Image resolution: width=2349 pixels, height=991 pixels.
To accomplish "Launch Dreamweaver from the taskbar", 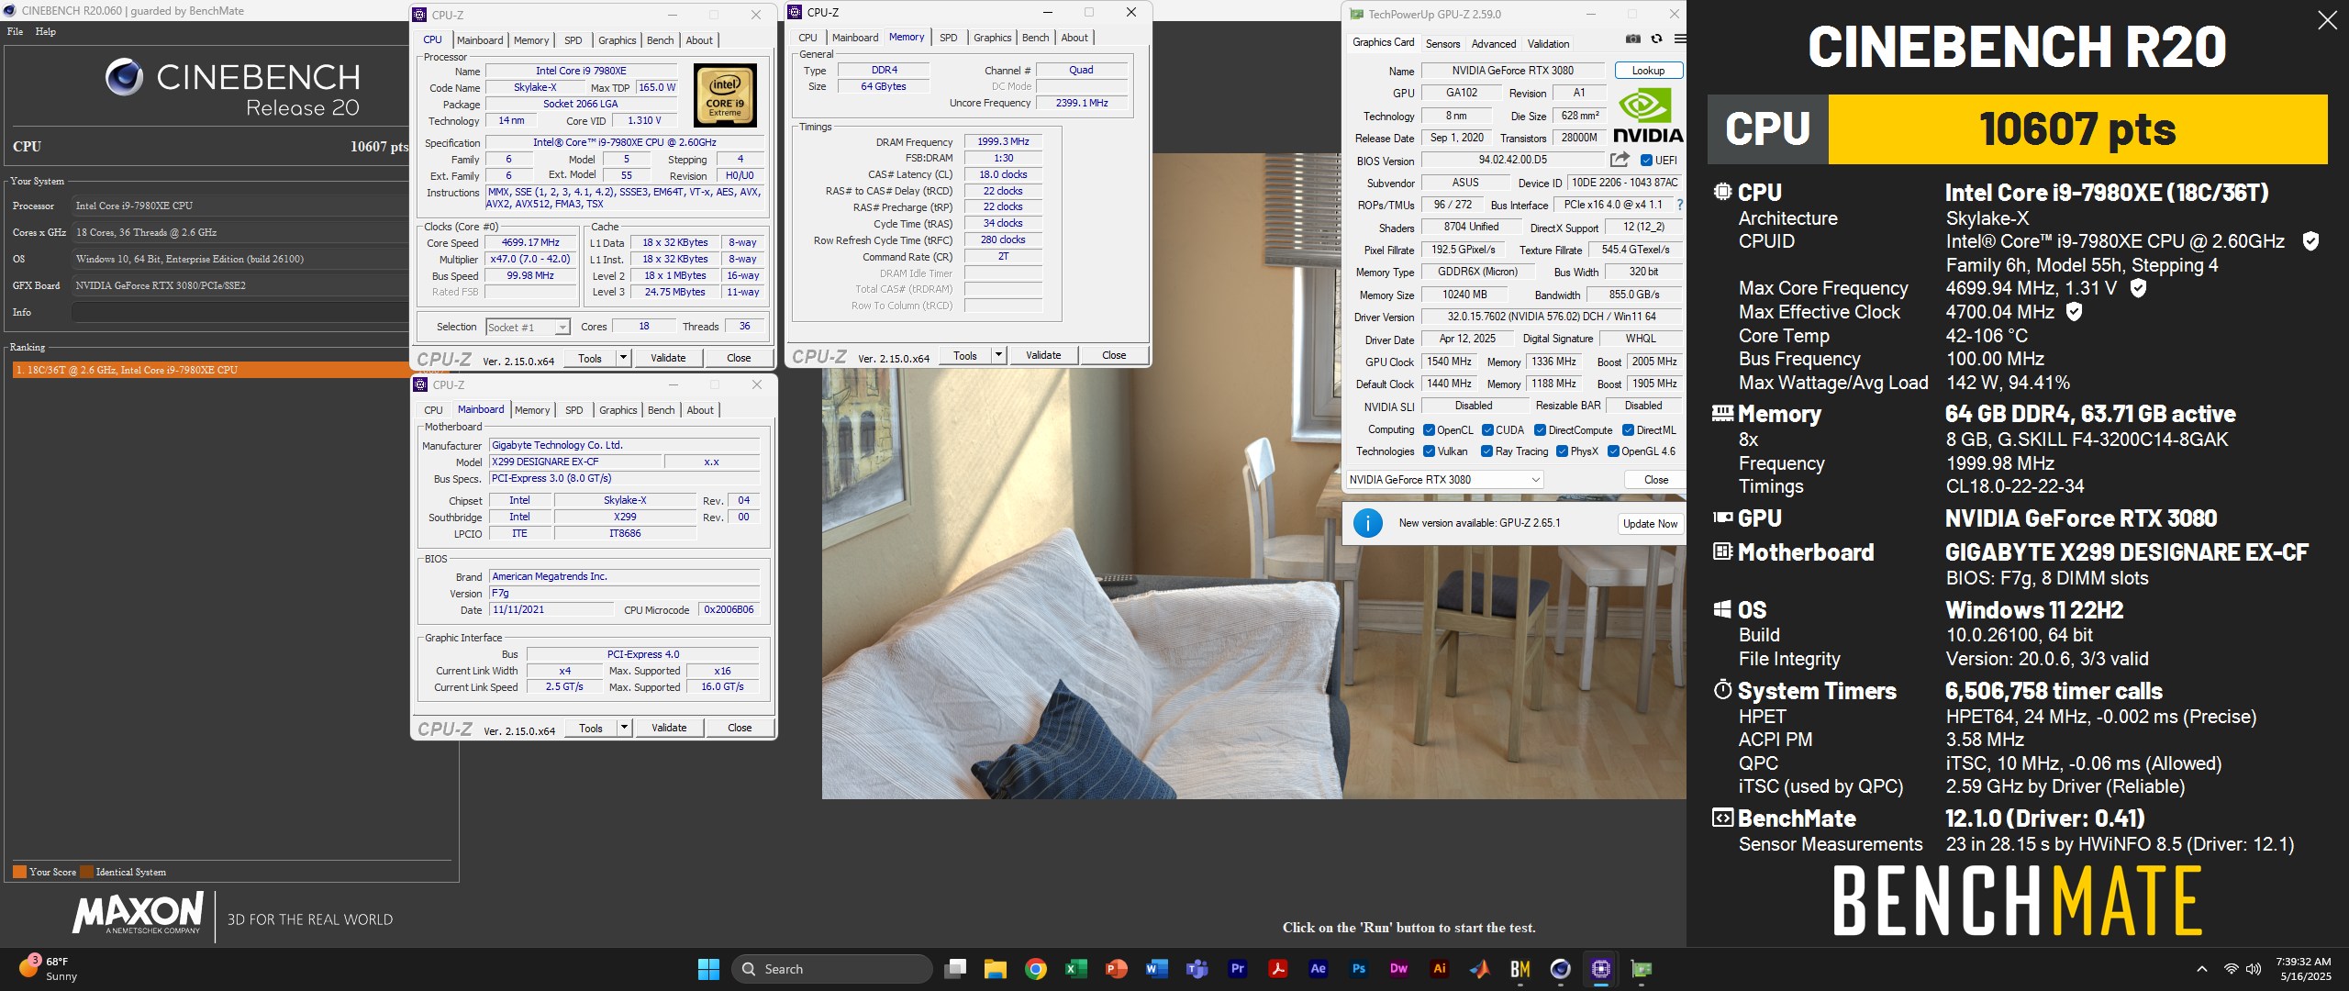I will 1399,969.
